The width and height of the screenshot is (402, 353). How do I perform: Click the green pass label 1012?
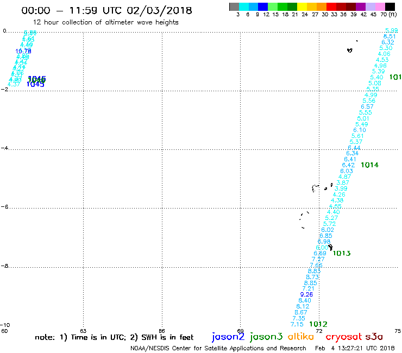coord(318,324)
